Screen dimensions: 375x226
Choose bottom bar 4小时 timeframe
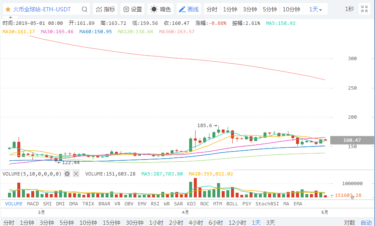point(196,223)
